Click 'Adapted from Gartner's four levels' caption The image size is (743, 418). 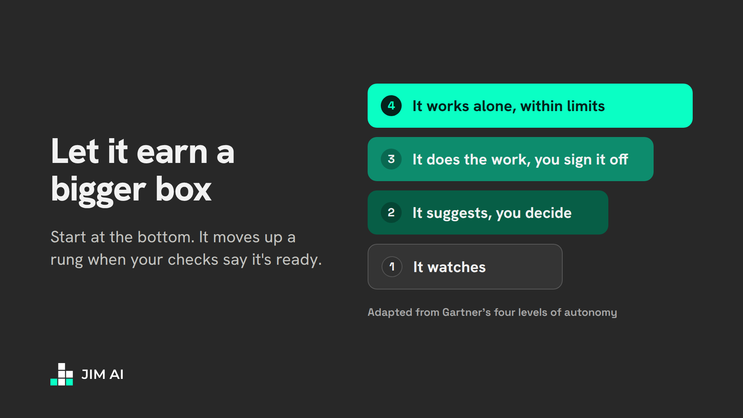point(492,312)
